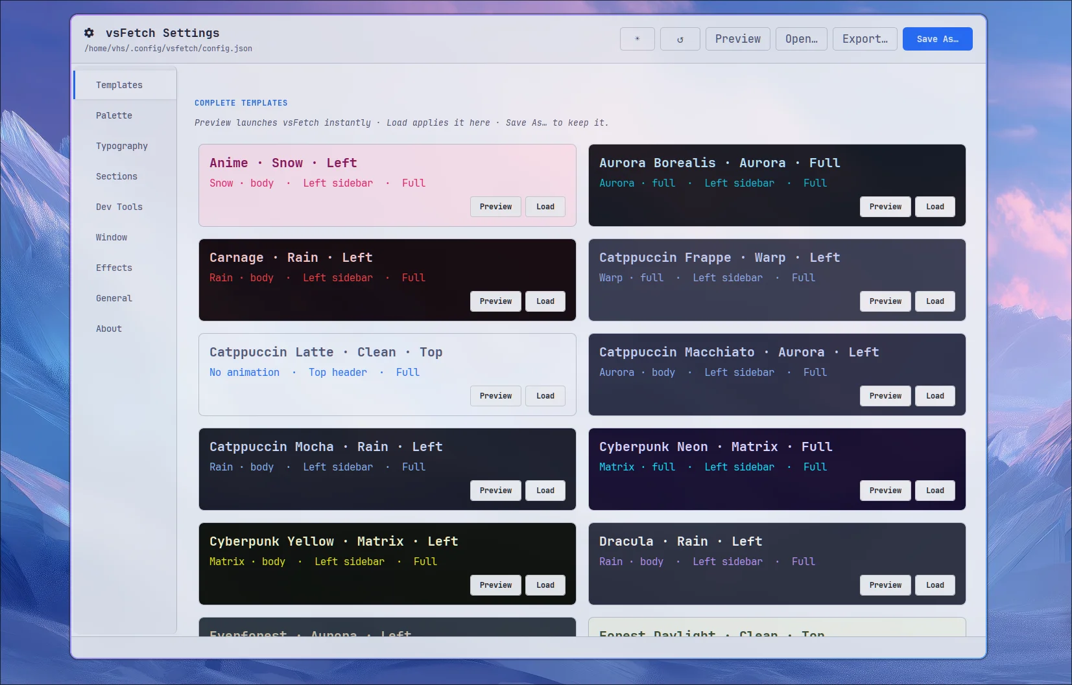1072x685 pixels.
Task: Go to the Sections tab
Action: 125,176
